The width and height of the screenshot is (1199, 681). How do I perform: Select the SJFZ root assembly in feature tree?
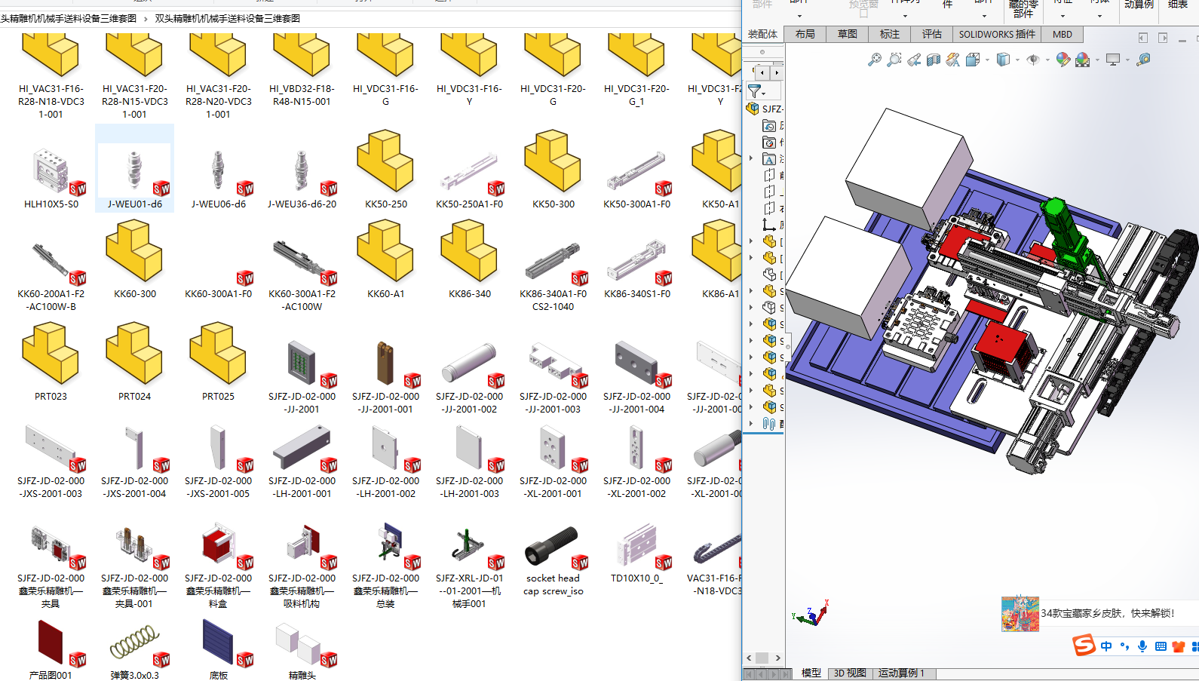tap(766, 109)
